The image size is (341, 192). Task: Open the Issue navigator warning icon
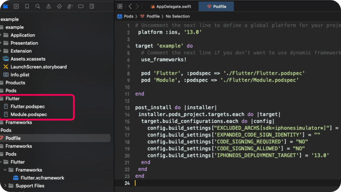tap(49, 6)
